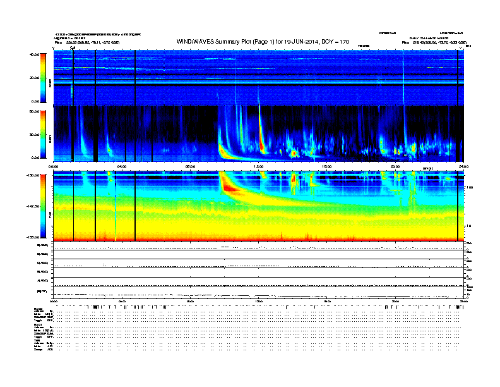500x387 pixels.
Task: Click the RAD1 panel color scale bar
Action: click(43, 135)
